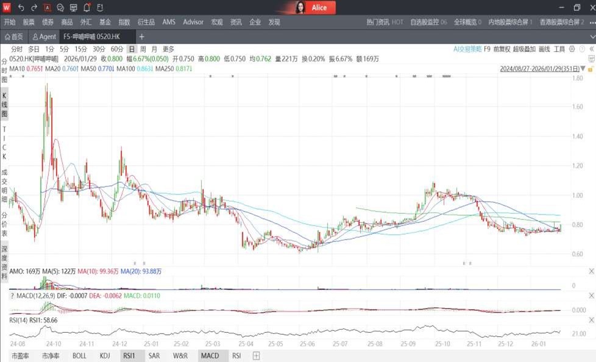
Task: Click the undo arrow in title bar
Action: pos(21,7)
